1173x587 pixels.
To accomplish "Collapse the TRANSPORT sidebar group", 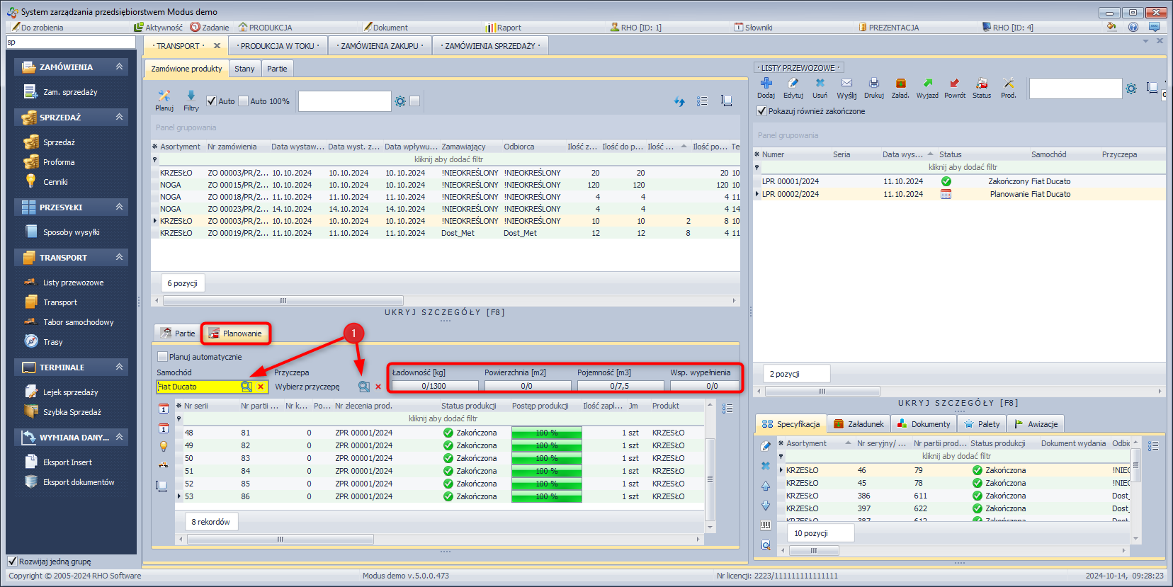I will tap(119, 257).
